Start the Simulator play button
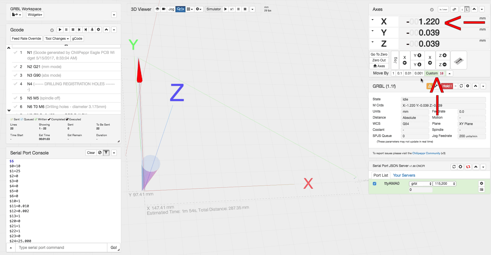 (x=225, y=9)
